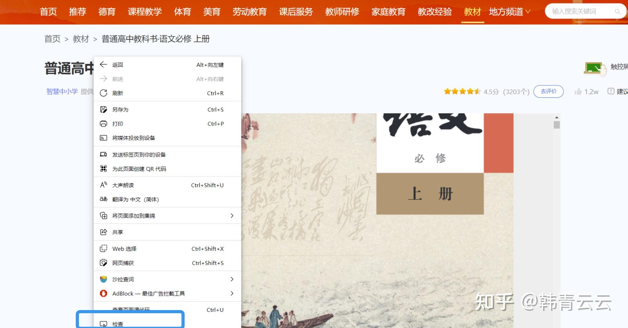Viewport: 628px width, 328px height.
Task: Click the 首页 breadcrumb link
Action: [52, 39]
